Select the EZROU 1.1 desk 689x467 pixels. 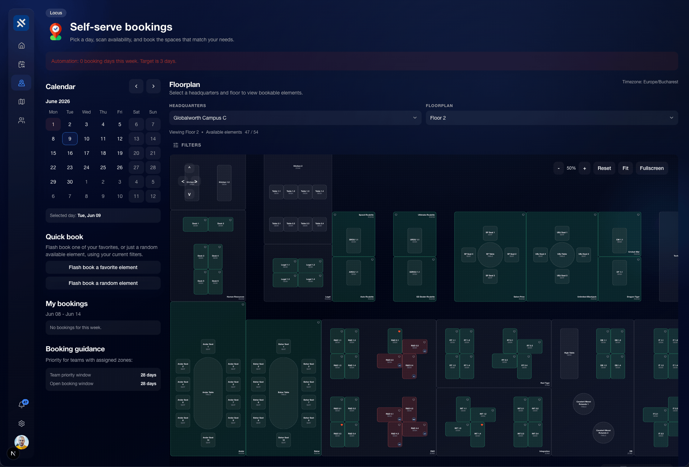(415, 273)
